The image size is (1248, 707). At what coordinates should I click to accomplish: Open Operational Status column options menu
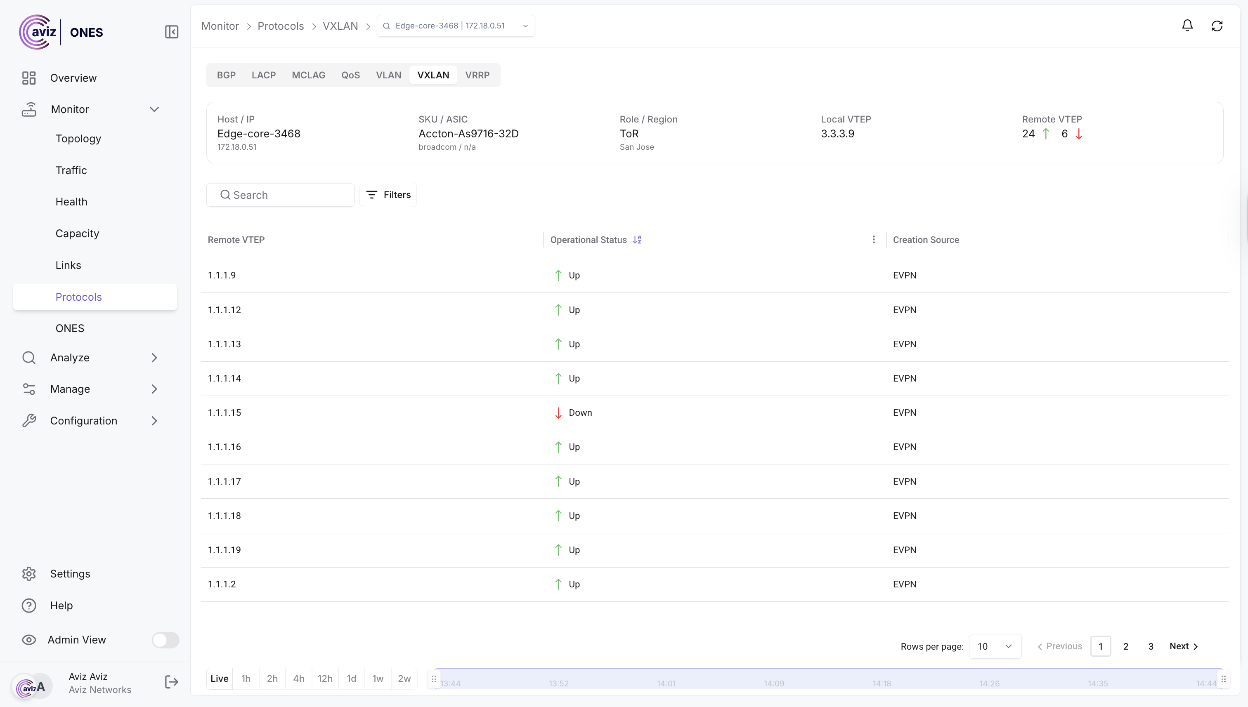pos(873,240)
